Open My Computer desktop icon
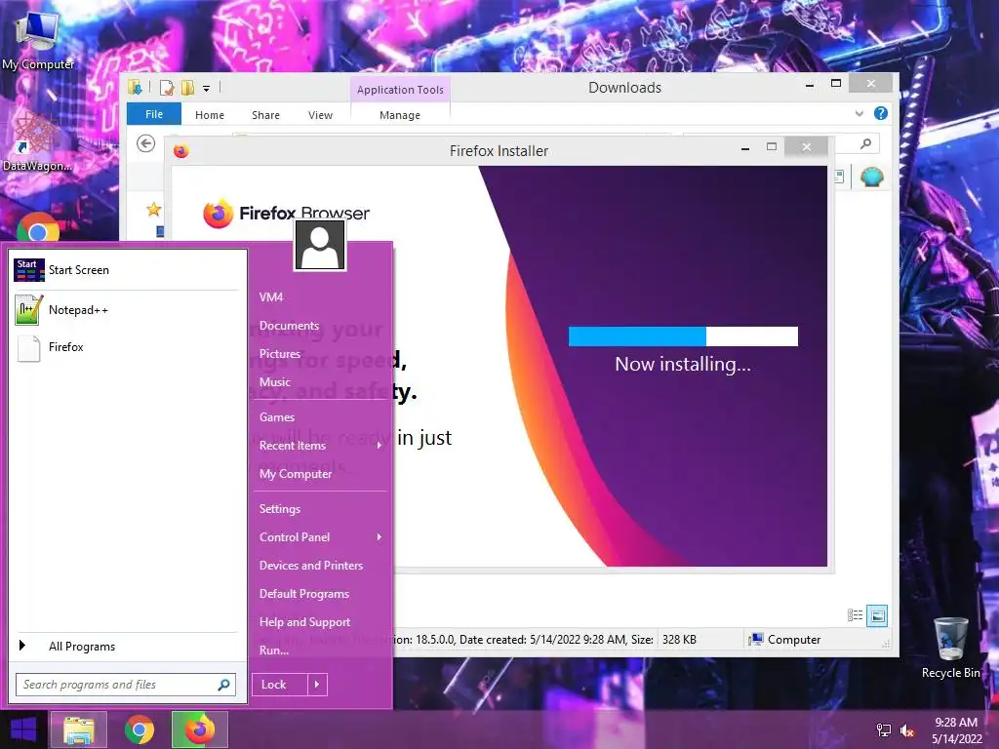The image size is (999, 749). (x=38, y=39)
